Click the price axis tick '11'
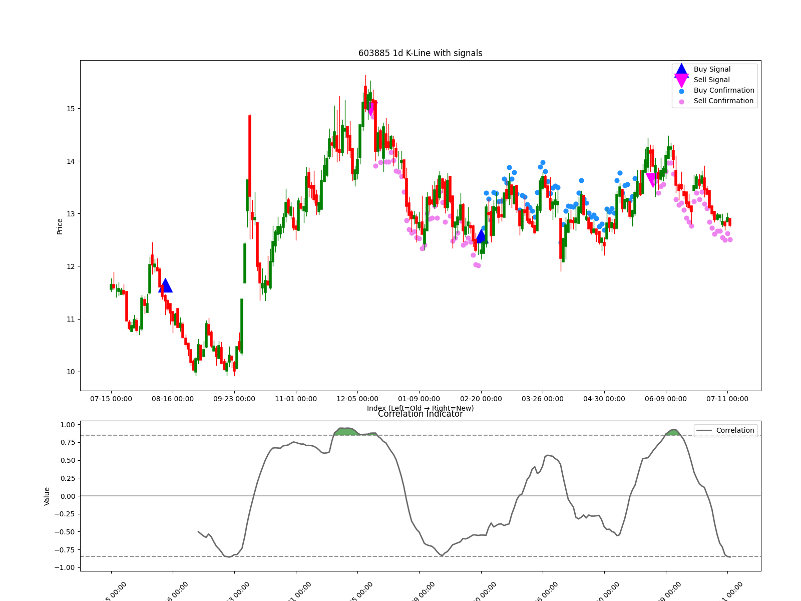Screen dimensions: 801x601 (x=71, y=319)
